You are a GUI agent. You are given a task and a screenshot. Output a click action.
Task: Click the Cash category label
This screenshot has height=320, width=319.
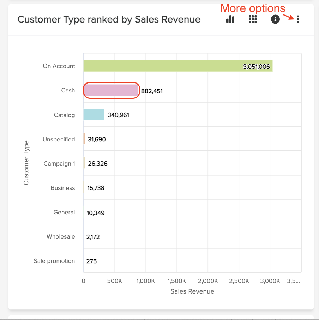pos(68,90)
